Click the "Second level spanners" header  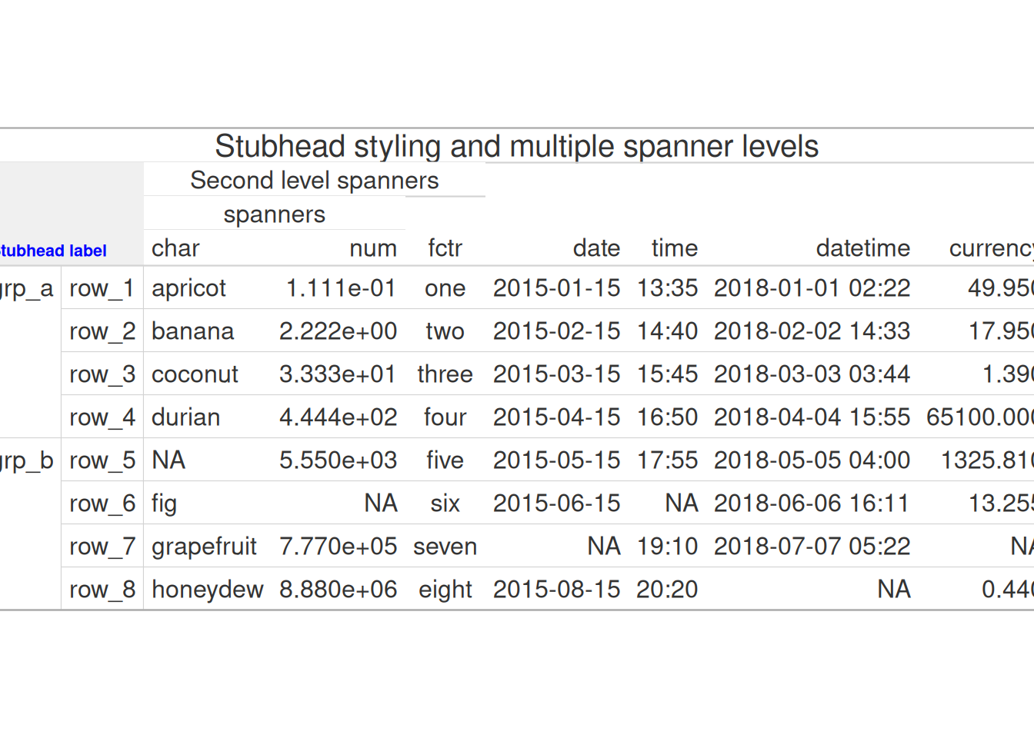tap(314, 180)
